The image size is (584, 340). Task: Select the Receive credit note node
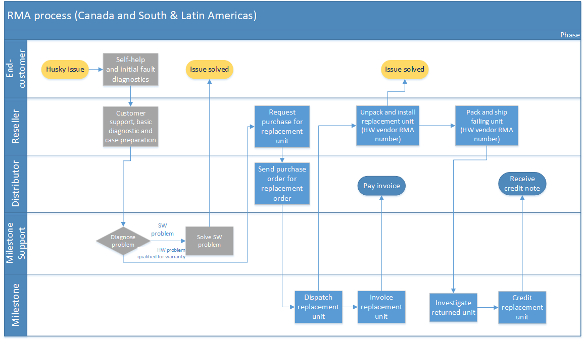click(522, 184)
